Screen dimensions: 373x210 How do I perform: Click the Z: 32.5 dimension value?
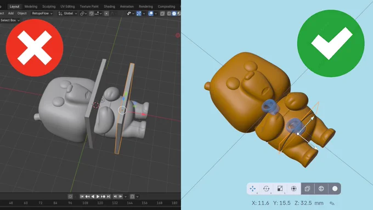pyautogui.click(x=303, y=203)
